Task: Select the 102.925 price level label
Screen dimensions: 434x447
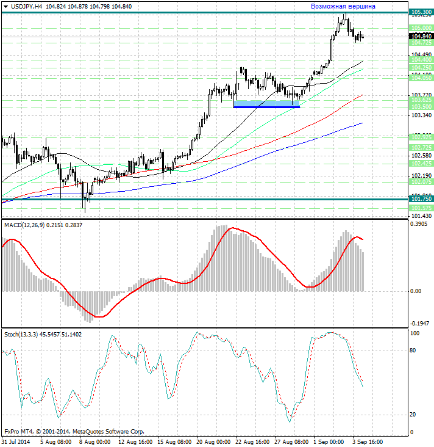Action: tap(421, 137)
